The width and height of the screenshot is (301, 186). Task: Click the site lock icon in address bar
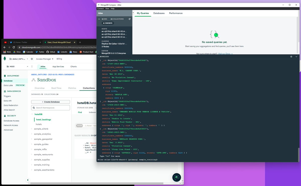pyautogui.click(x=20, y=47)
